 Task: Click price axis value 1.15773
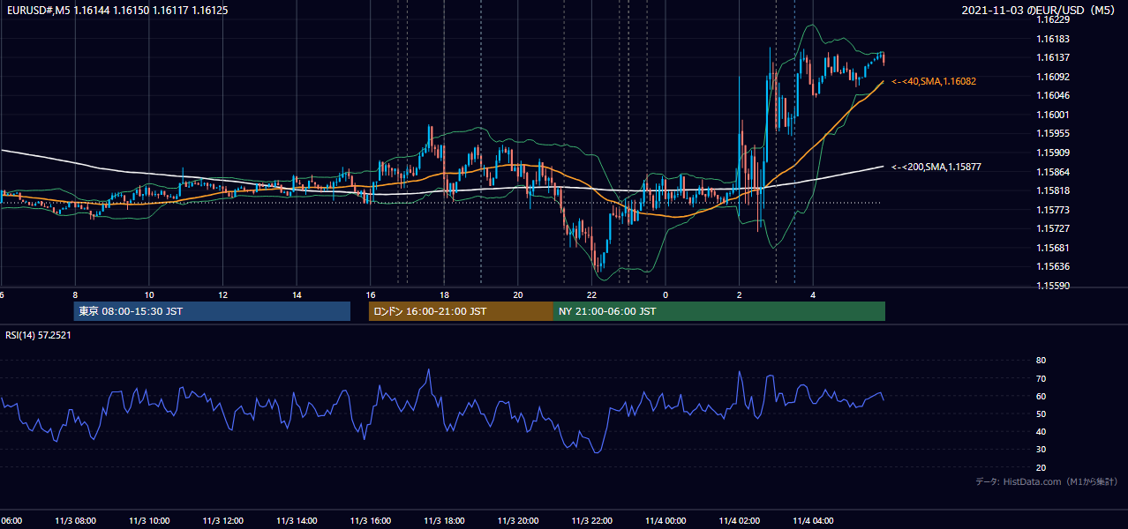click(x=1052, y=210)
